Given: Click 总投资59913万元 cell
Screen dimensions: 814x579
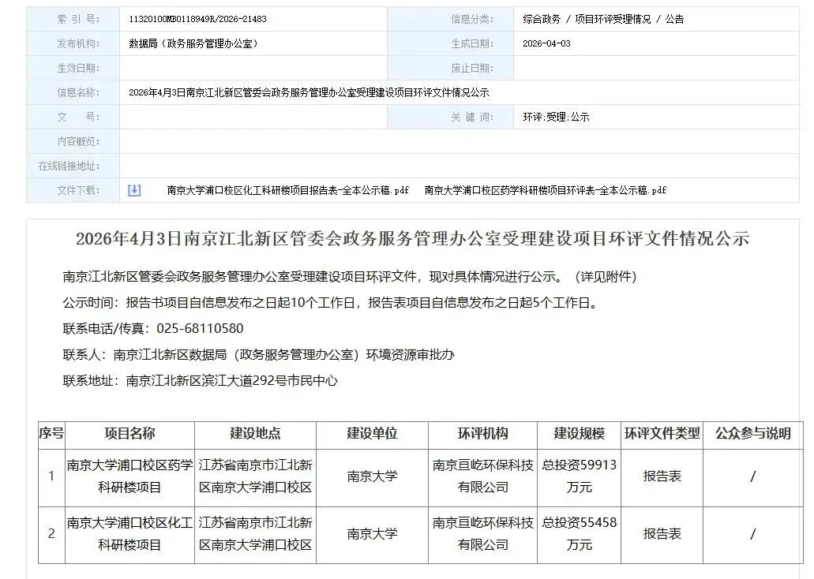Looking at the screenshot, I should (x=580, y=477).
